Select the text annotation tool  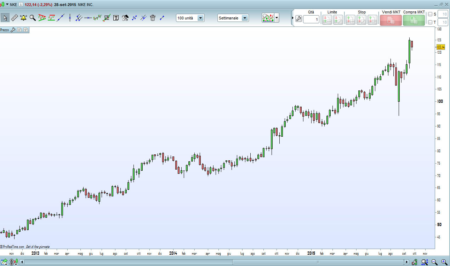point(116,18)
